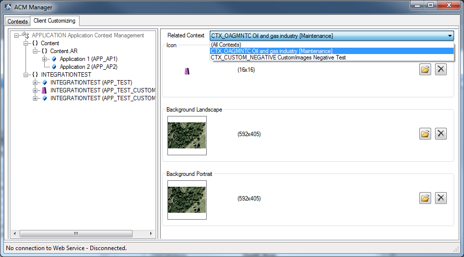This screenshot has width=464, height=257.
Task: Select Application 2 (APP_AP2) in tree
Action: point(88,67)
